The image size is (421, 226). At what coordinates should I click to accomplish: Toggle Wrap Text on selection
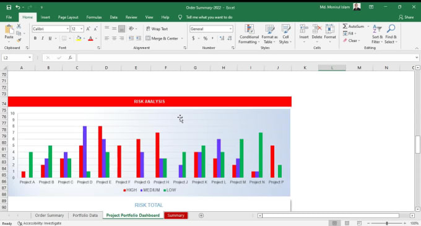157,28
